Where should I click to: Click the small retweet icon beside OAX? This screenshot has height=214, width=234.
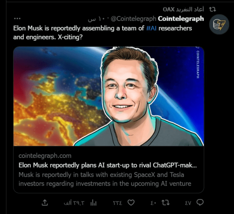[212, 10]
